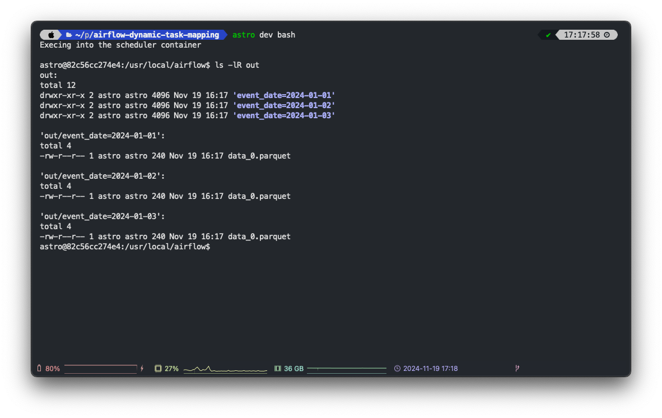Select the airflow-dynamic-task-mapping path segment
The height and width of the screenshot is (418, 662).
tap(156, 34)
